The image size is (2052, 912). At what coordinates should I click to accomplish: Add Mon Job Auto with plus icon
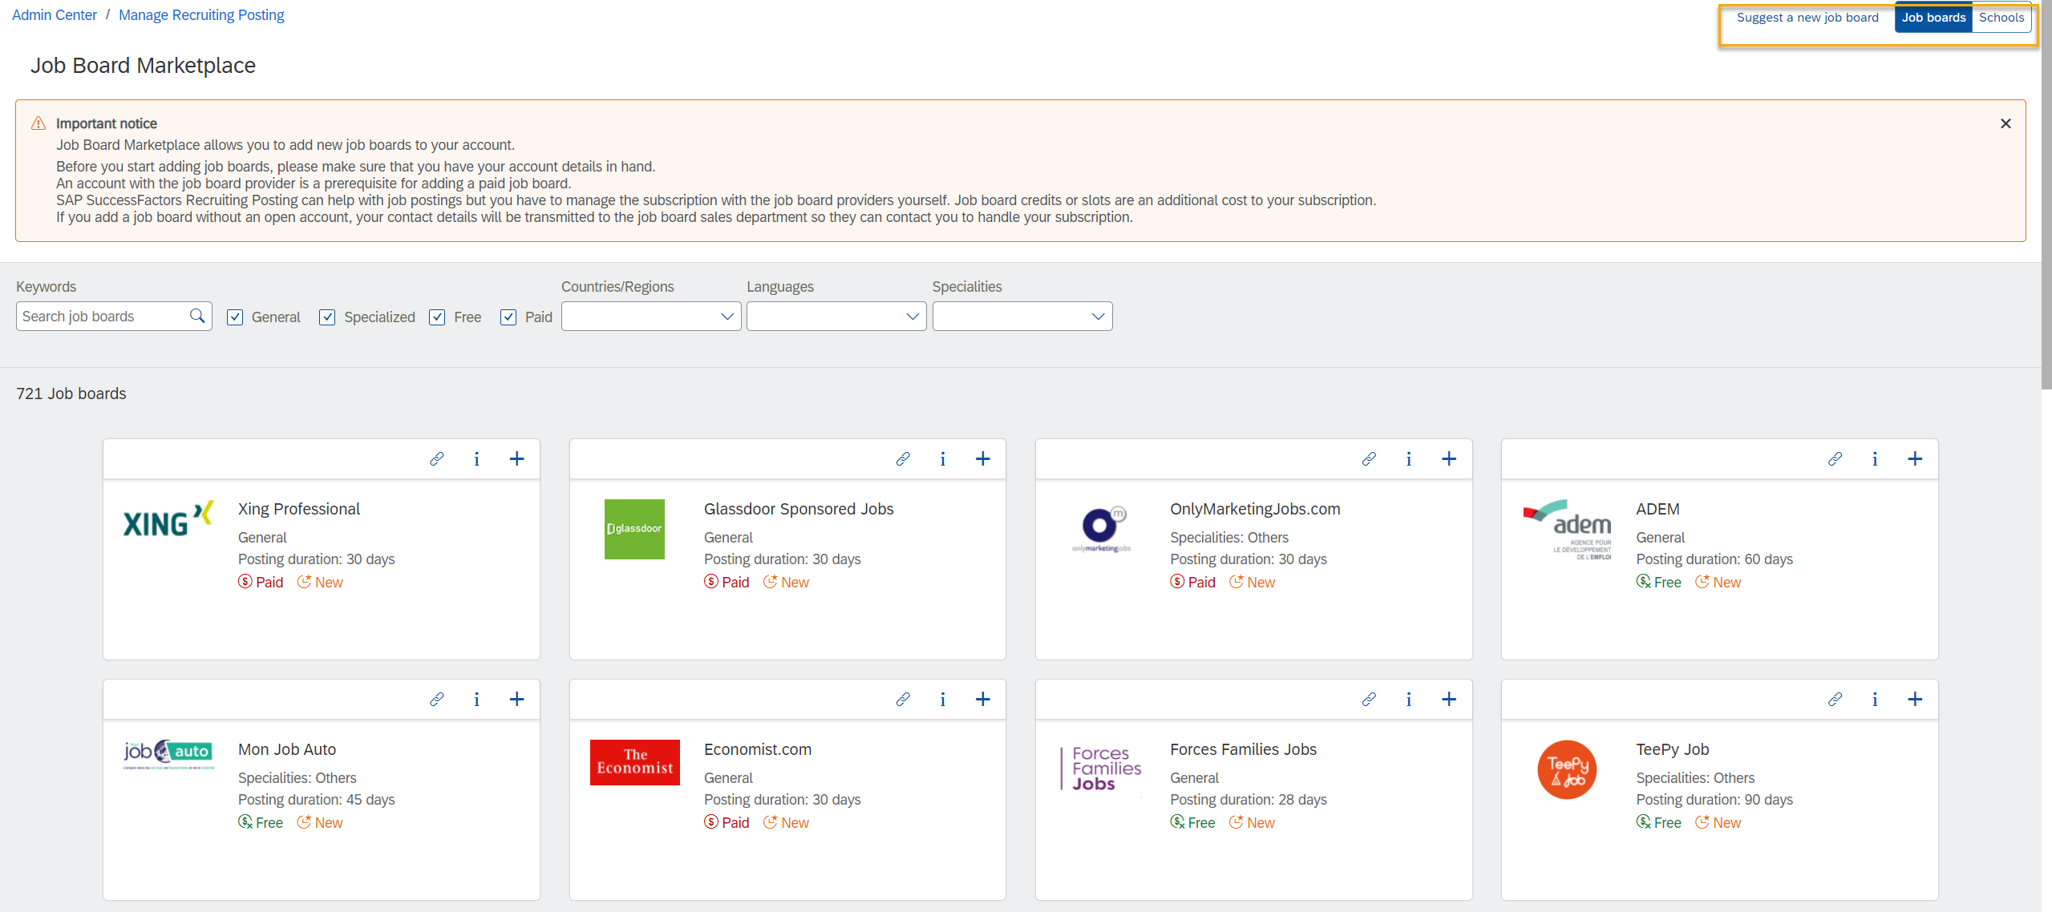[x=516, y=700]
